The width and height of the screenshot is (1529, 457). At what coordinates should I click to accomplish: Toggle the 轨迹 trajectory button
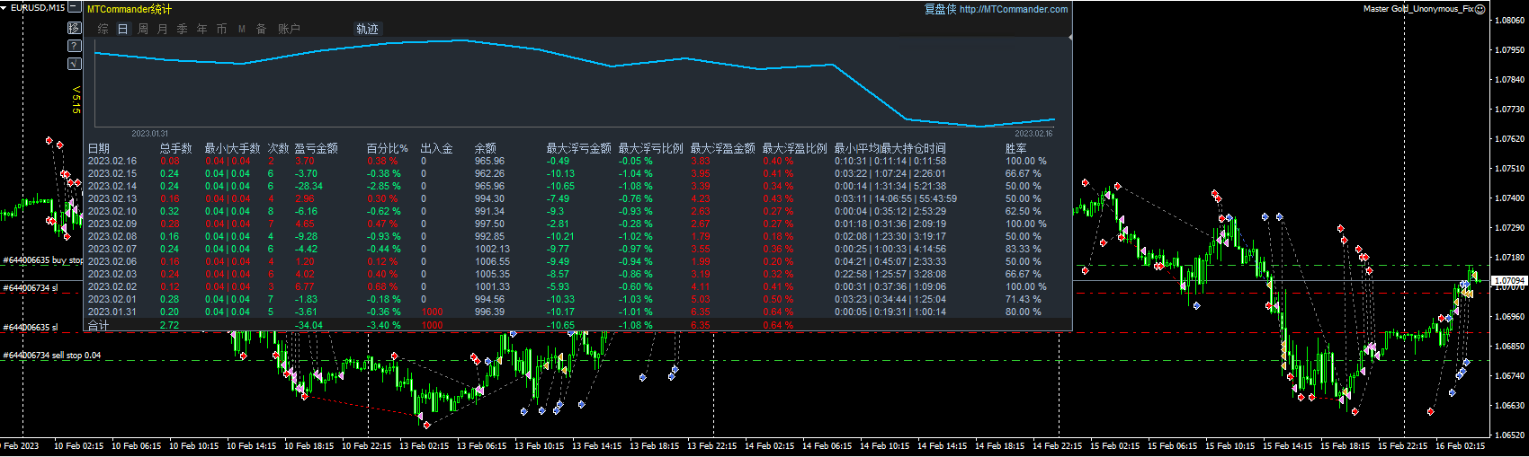click(x=367, y=29)
